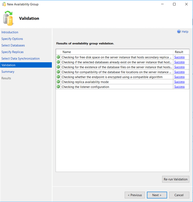Jump to the Summary page
193x202 pixels.
(x=8, y=72)
